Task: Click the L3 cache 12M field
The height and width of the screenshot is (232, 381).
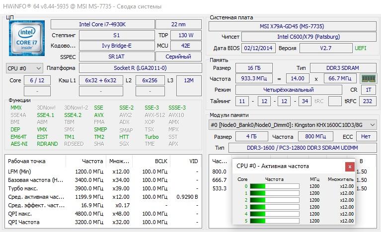Action: (x=189, y=86)
